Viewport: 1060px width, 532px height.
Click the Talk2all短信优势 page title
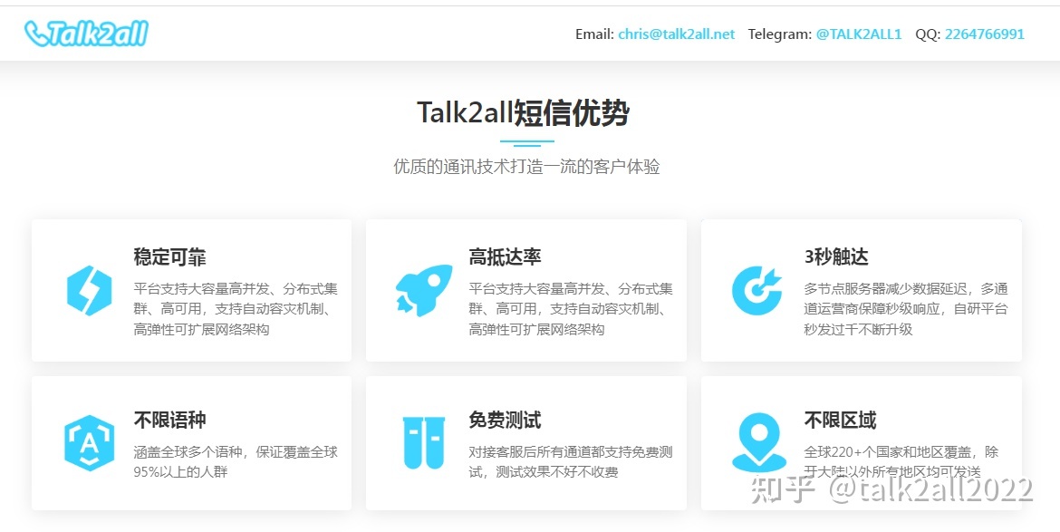pyautogui.click(x=524, y=112)
